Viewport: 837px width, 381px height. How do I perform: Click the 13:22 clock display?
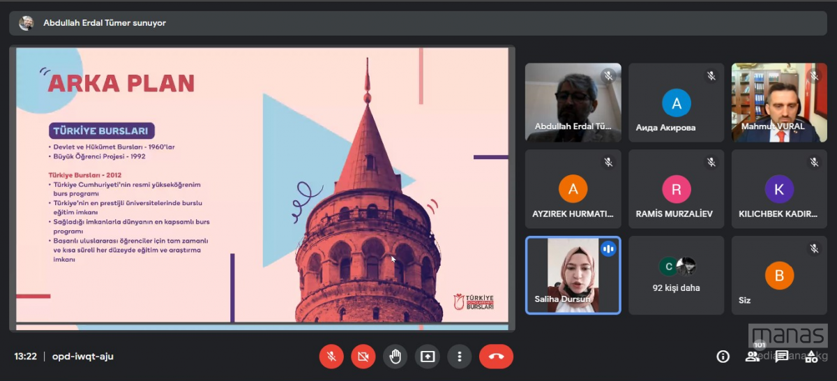(26, 357)
